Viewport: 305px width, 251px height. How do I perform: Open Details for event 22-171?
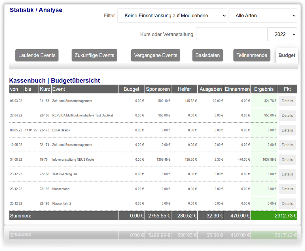coord(287,145)
